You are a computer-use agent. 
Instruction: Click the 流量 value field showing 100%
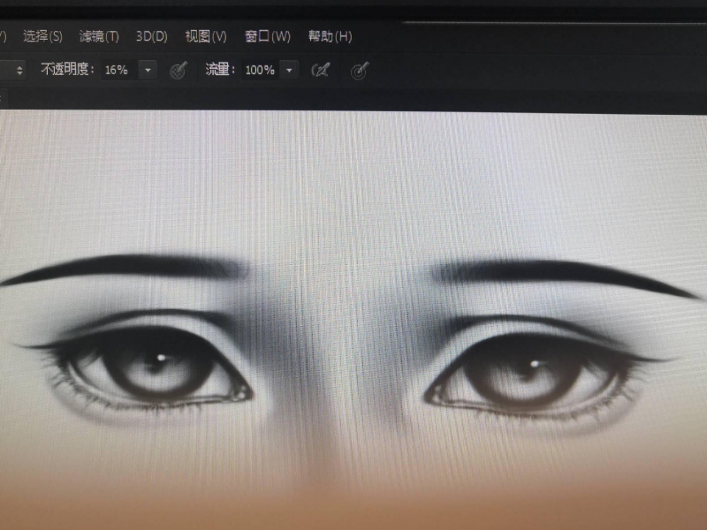[x=260, y=70]
